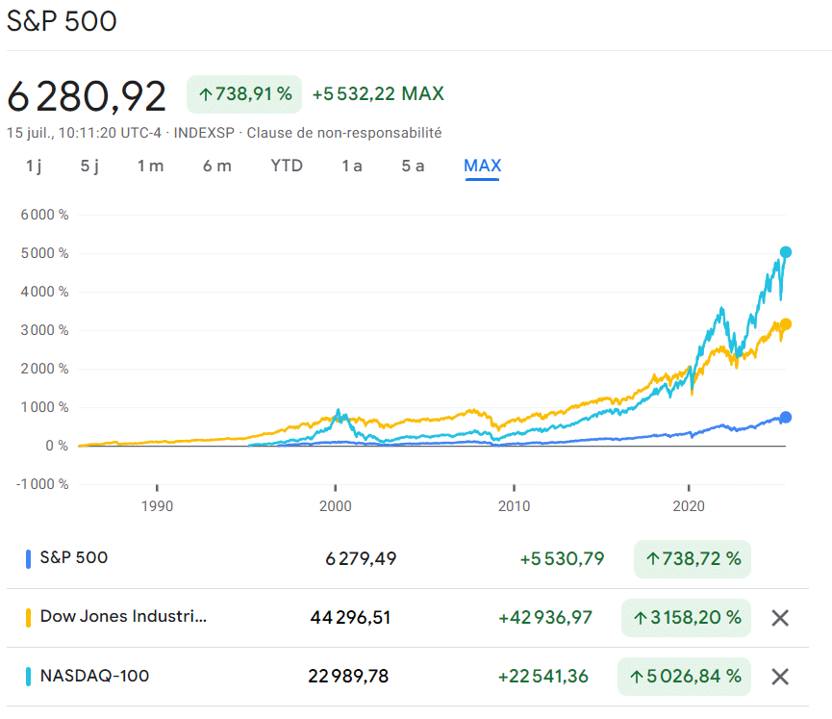The height and width of the screenshot is (719, 832).
Task: Click the -1 000 % axis label
Action: tap(42, 484)
